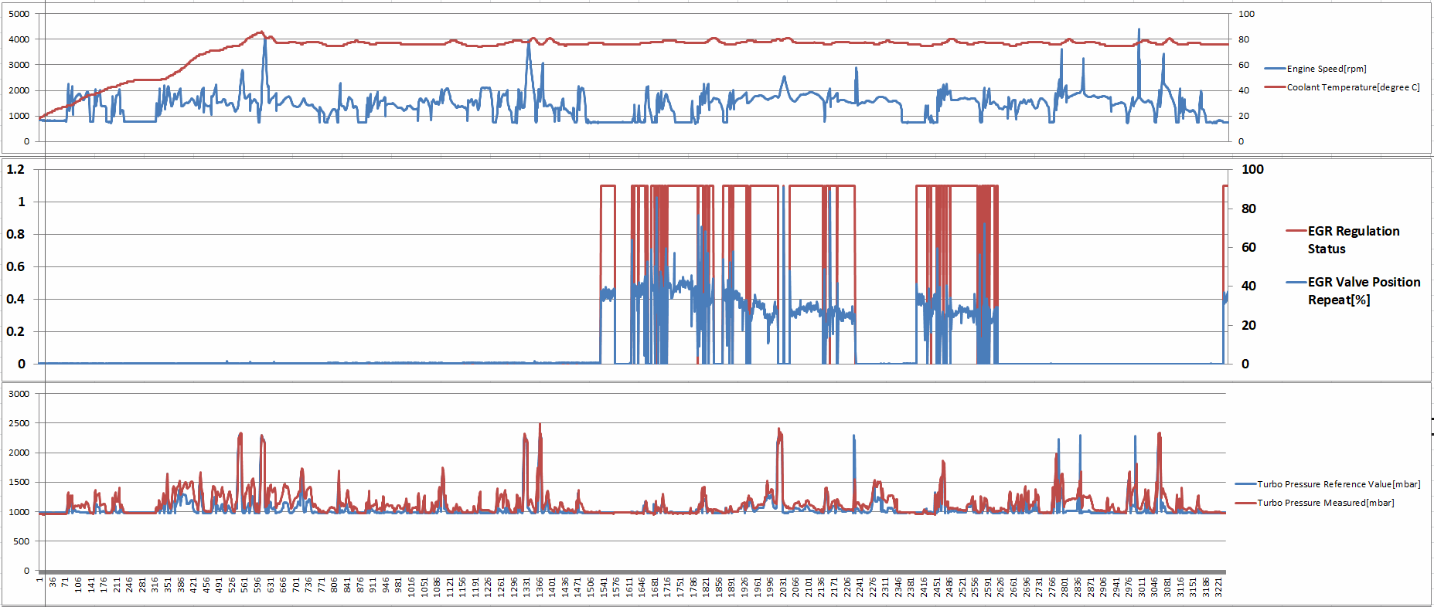Click the 3221 label on the bottom time axis

[1218, 586]
